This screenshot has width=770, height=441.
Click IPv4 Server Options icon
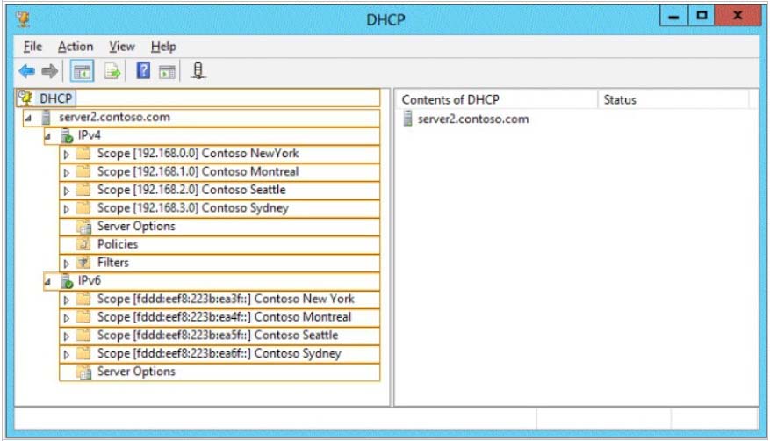click(84, 227)
